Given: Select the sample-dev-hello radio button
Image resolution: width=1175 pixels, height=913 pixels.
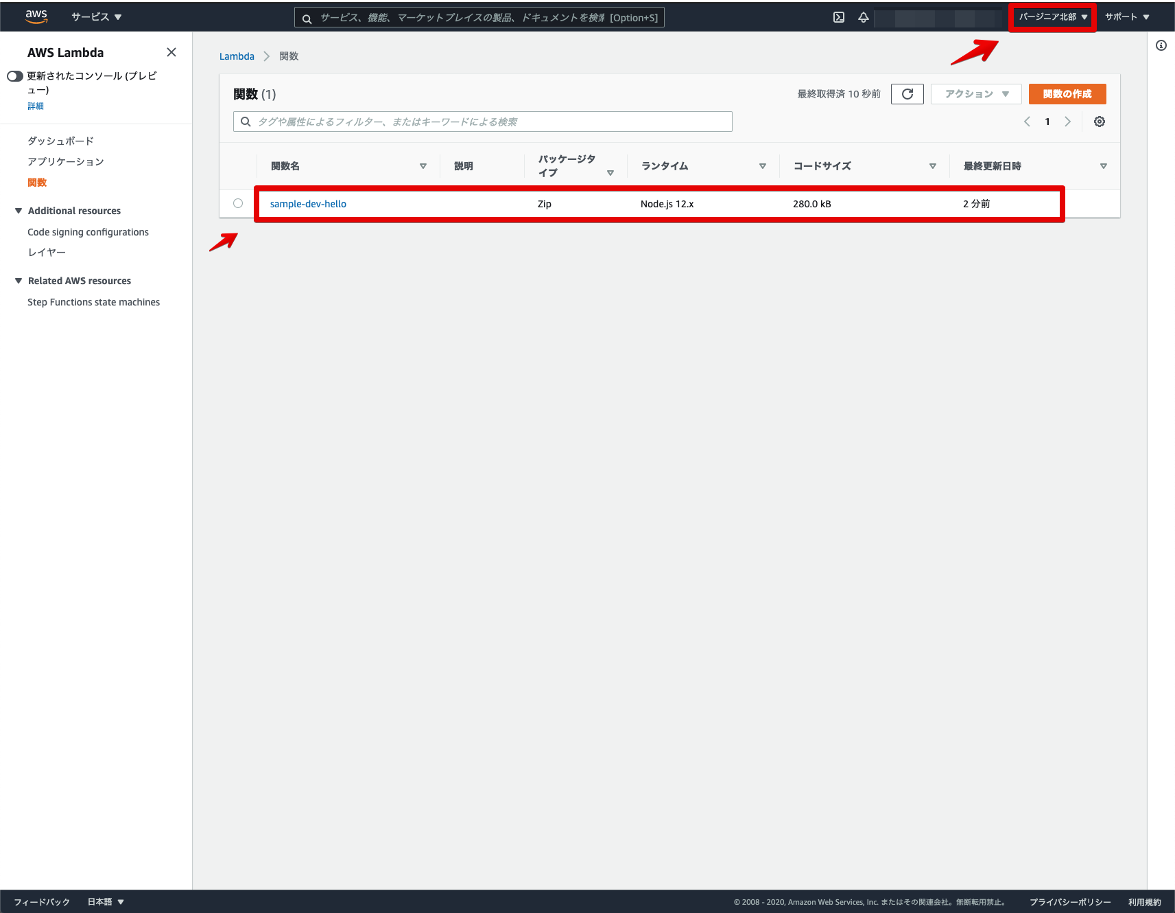Looking at the screenshot, I should click(x=238, y=203).
